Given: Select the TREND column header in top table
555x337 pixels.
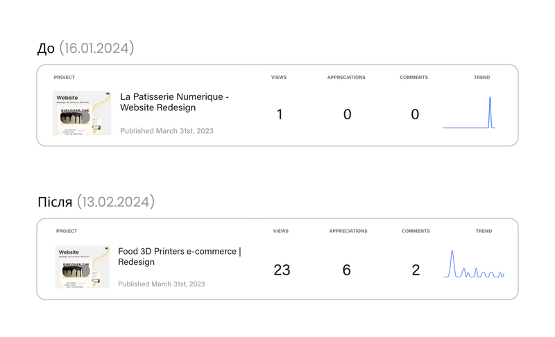Looking at the screenshot, I should pos(481,77).
